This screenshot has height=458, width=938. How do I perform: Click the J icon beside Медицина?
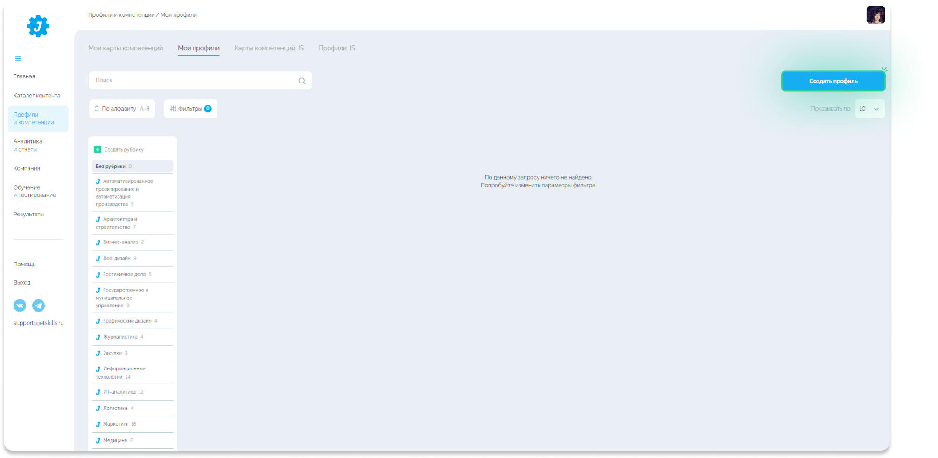[x=98, y=441]
